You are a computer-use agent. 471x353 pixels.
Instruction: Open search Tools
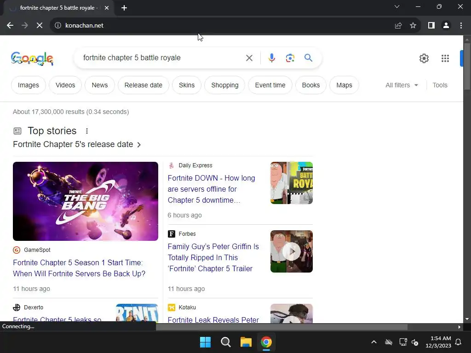[440, 85]
